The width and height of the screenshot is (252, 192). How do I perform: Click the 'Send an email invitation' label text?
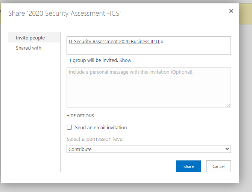point(101,128)
